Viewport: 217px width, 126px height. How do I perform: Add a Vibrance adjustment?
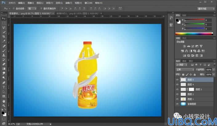[201, 46]
